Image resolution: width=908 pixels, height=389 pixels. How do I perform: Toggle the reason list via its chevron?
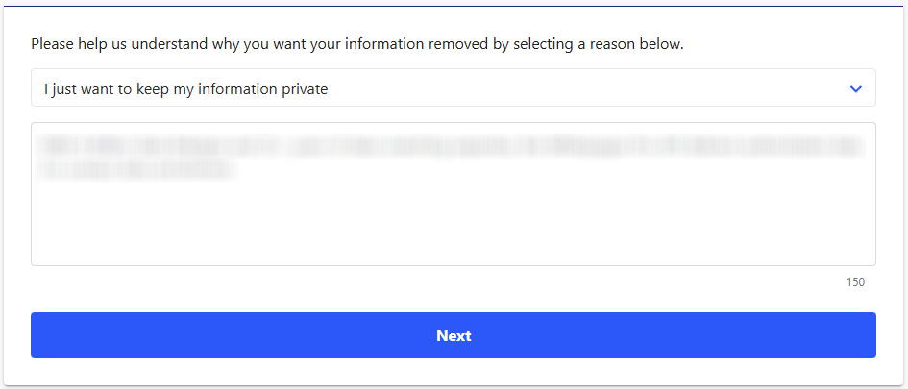pyautogui.click(x=856, y=89)
